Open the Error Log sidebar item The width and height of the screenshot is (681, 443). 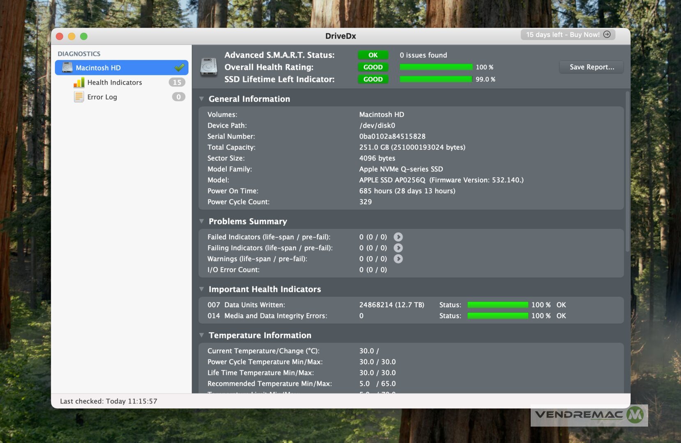pyautogui.click(x=102, y=97)
